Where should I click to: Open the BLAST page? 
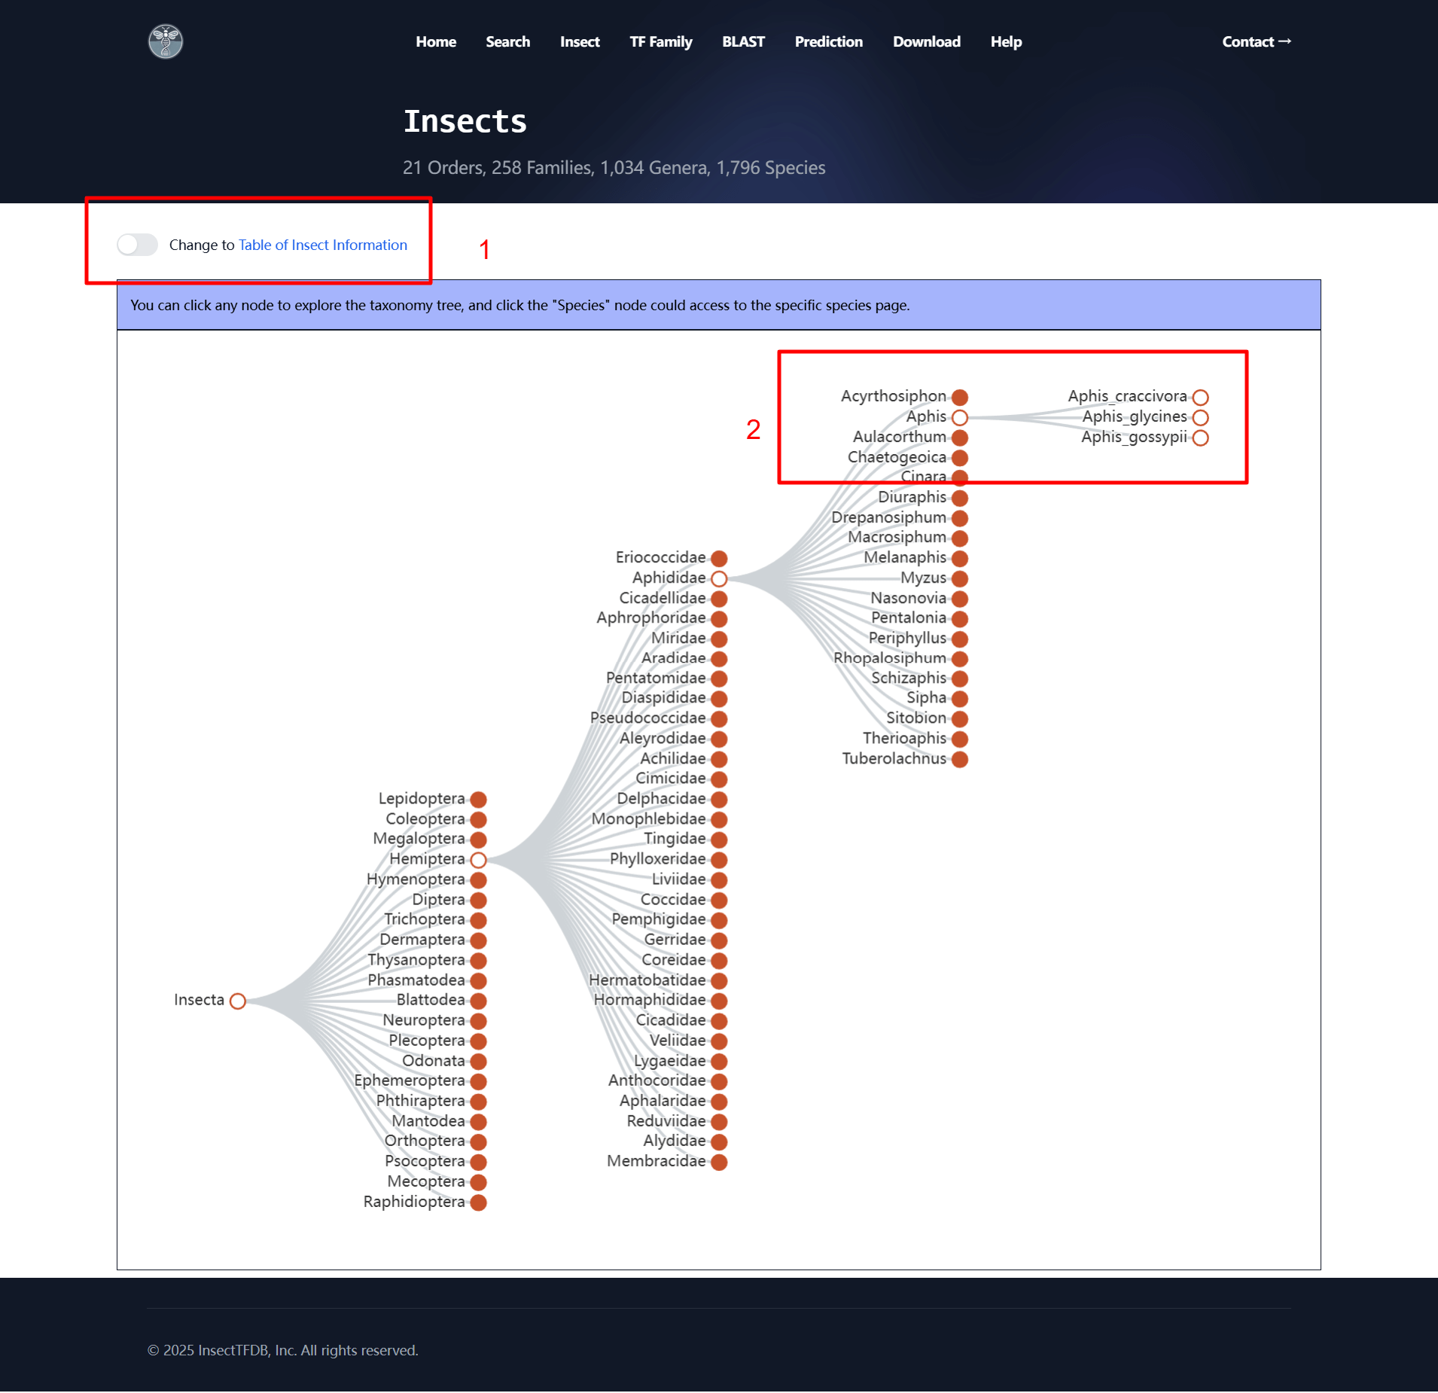742,41
